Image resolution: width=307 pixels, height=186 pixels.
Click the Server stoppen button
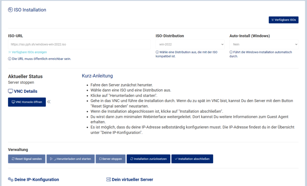pyautogui.click(x=111, y=159)
